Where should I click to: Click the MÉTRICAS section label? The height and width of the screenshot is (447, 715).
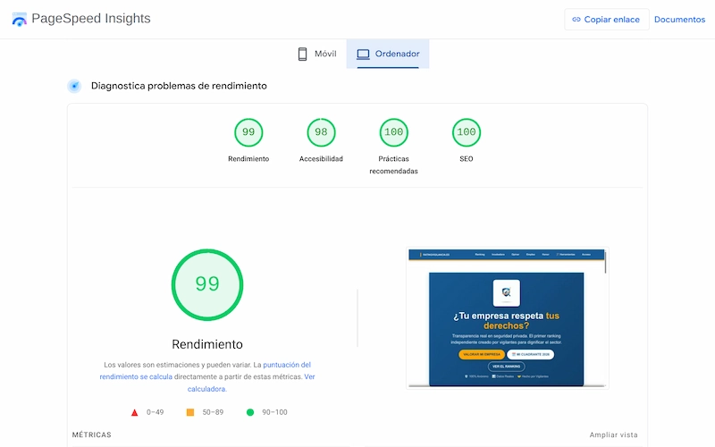92,434
